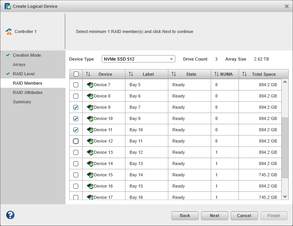
Task: Toggle the select-all header checkbox
Action: pos(76,74)
